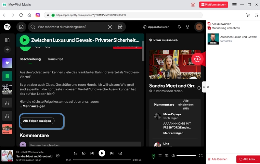
Task: Click the Kommentar schreiben input field
Action: click(85, 145)
